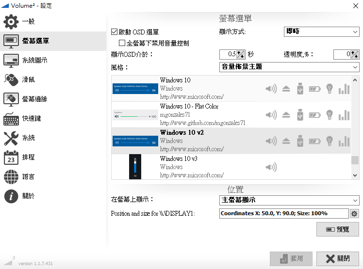Click signal bars icon in first Windows 10 row

344,89
